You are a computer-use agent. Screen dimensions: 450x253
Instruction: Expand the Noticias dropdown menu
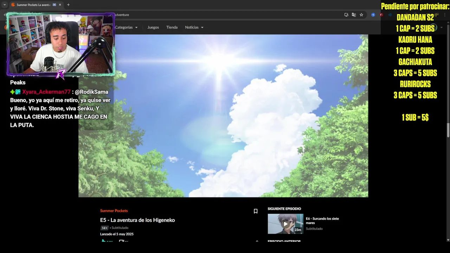194,27
